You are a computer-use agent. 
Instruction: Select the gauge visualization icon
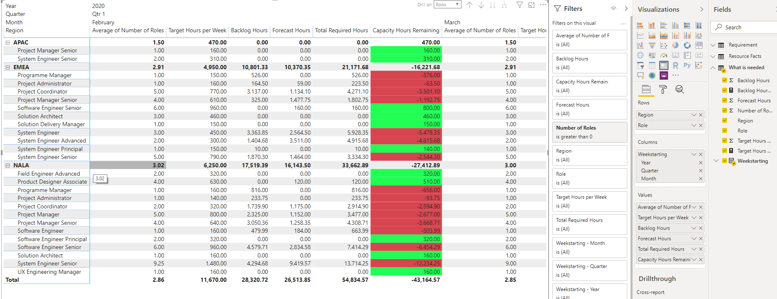click(x=664, y=55)
